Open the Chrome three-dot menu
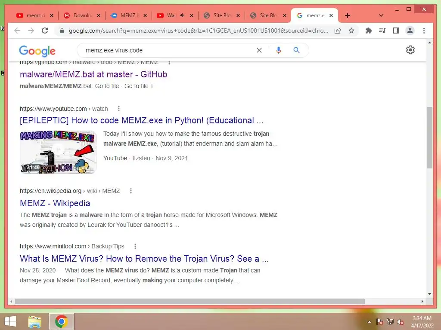441x330 pixels. pos(424,31)
